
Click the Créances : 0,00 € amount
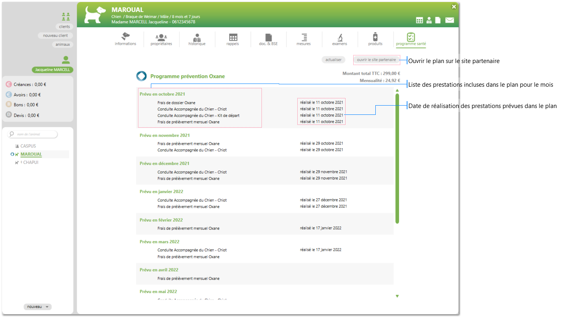click(30, 85)
